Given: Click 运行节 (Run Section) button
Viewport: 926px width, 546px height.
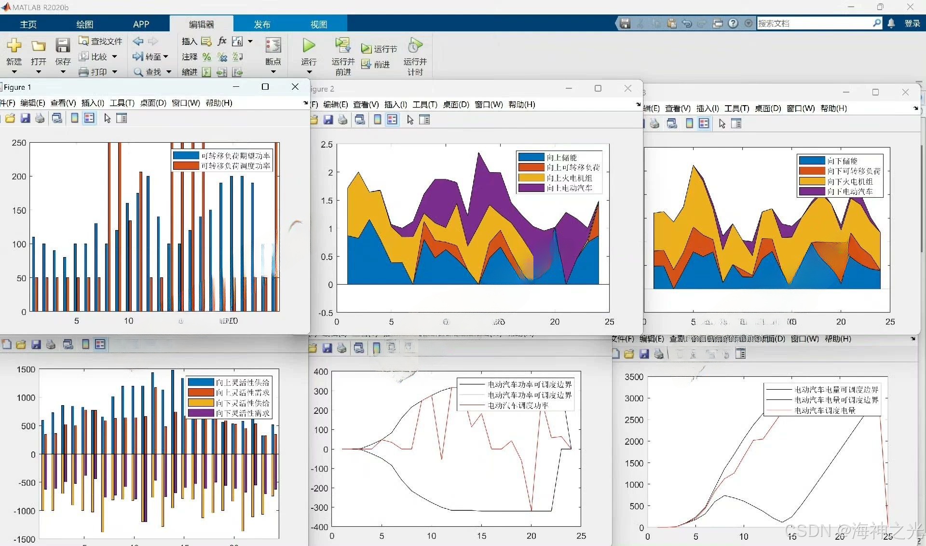Looking at the screenshot, I should point(380,49).
